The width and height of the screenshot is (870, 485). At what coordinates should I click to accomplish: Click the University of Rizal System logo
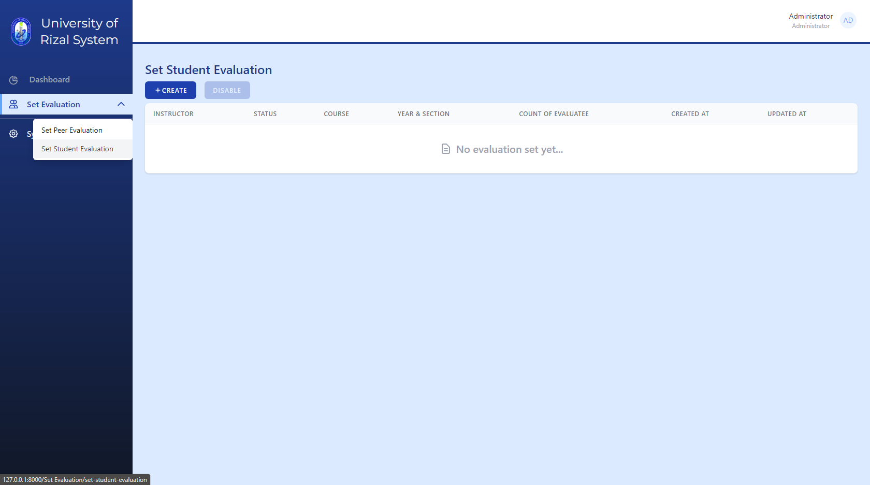(21, 31)
